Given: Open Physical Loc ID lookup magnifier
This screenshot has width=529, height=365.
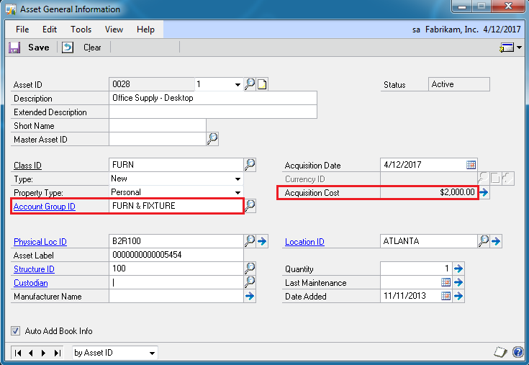Looking at the screenshot, I should point(250,241).
